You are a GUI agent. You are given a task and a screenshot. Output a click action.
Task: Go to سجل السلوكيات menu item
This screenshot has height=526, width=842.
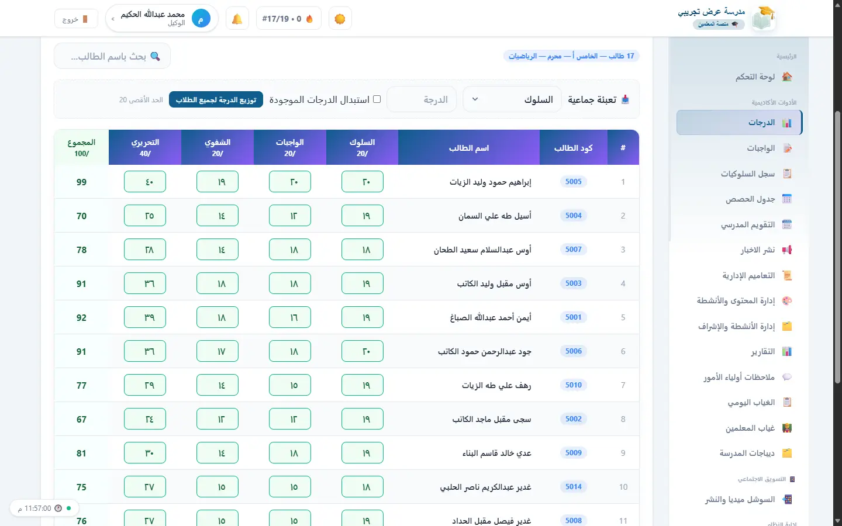pyautogui.click(x=739, y=174)
